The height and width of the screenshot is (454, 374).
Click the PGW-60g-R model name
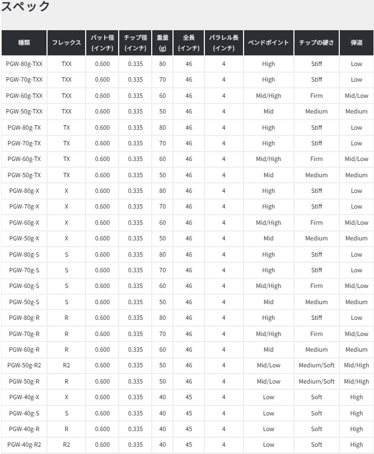pos(24,349)
